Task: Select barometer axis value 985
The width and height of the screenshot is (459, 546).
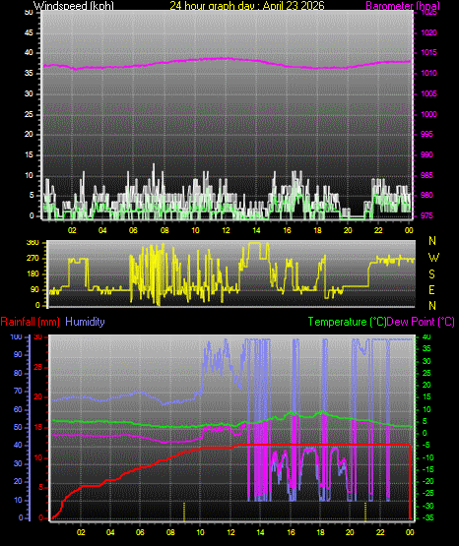Action: click(426, 175)
